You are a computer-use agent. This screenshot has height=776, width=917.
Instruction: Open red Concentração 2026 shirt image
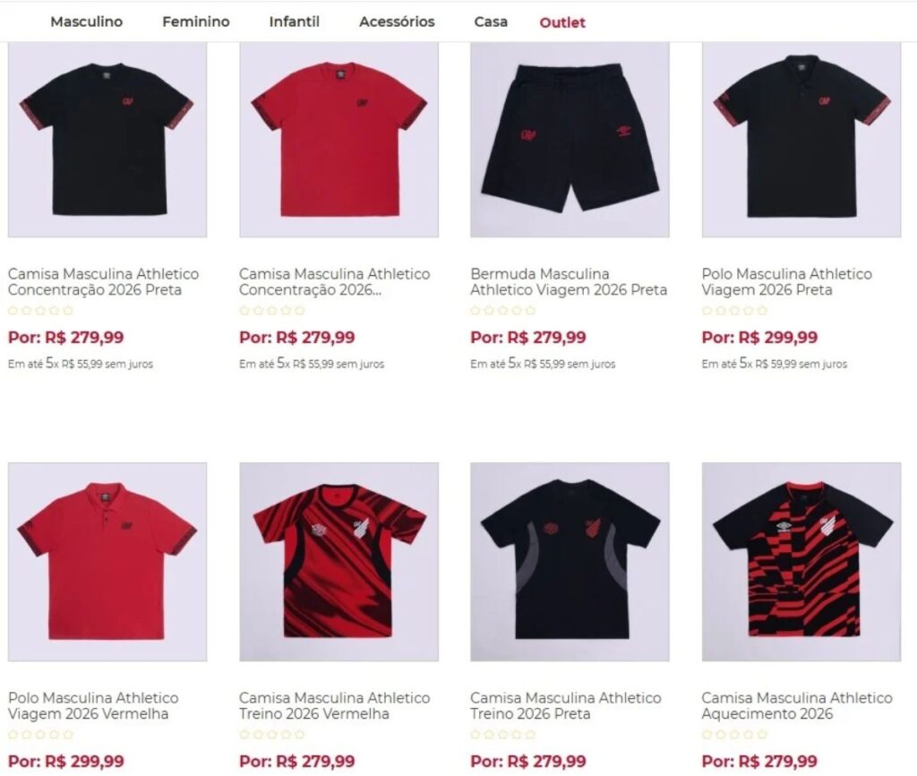(x=339, y=139)
